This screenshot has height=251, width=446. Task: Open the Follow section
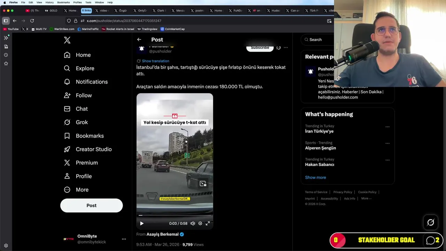click(78, 96)
